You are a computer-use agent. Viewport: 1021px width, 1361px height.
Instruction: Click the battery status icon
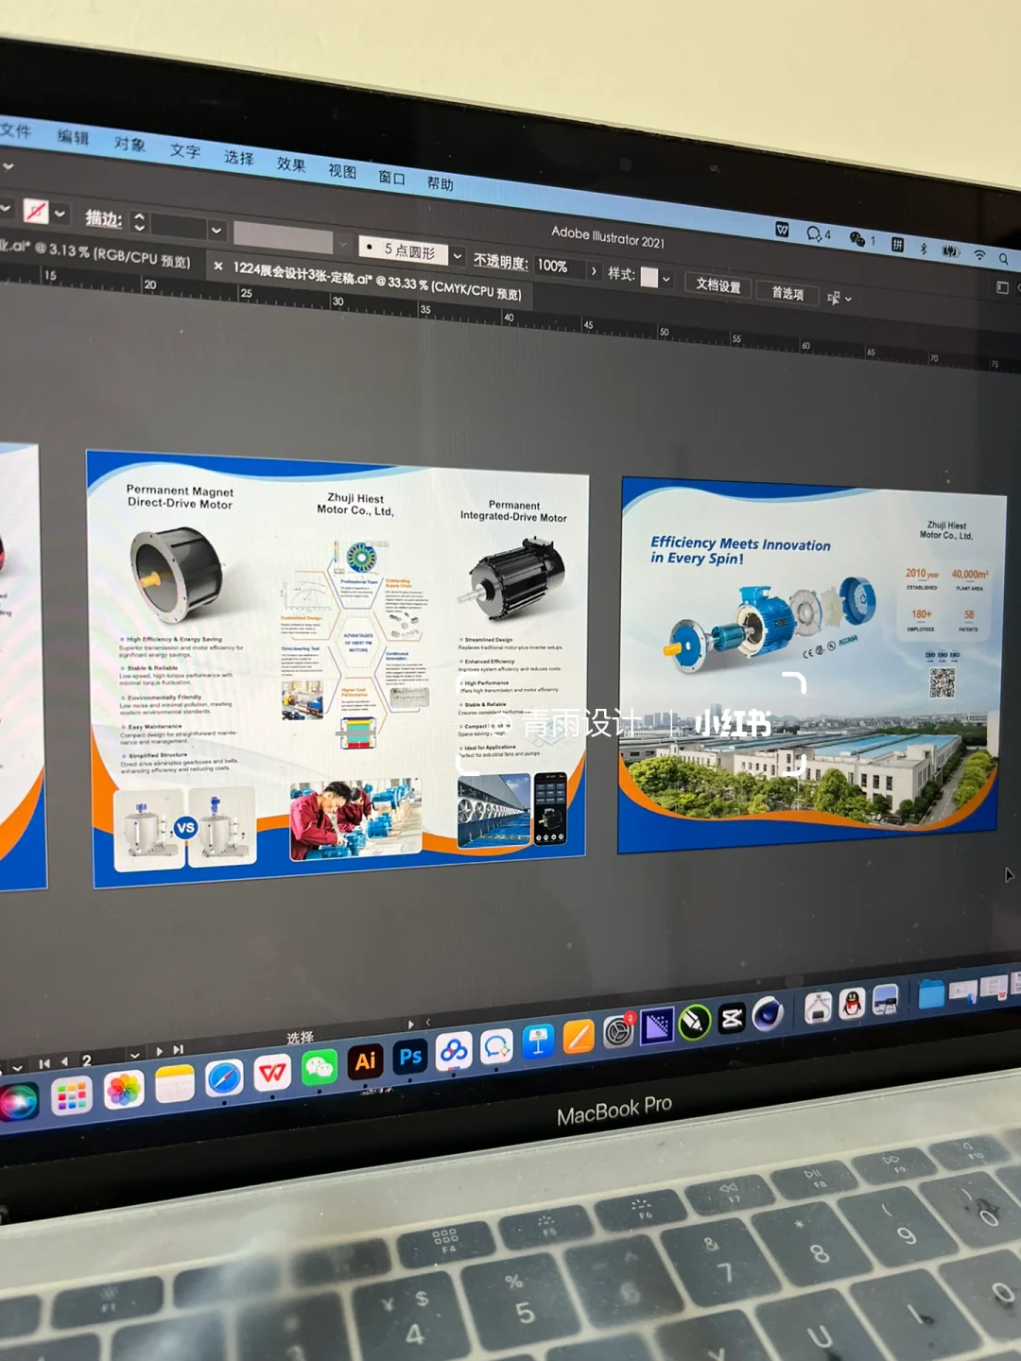(951, 251)
